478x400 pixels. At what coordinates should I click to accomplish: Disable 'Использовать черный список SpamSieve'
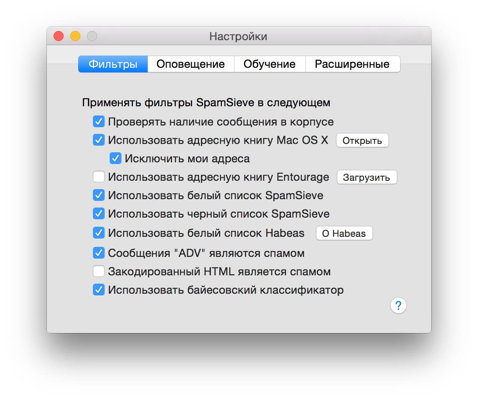[98, 213]
